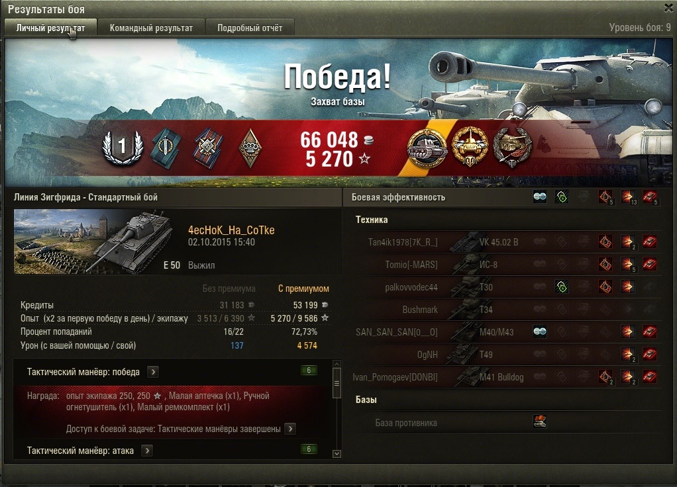The image size is (677, 487).
Task: Click green armor-block icon in palkovvodec44 row
Action: pos(561,287)
